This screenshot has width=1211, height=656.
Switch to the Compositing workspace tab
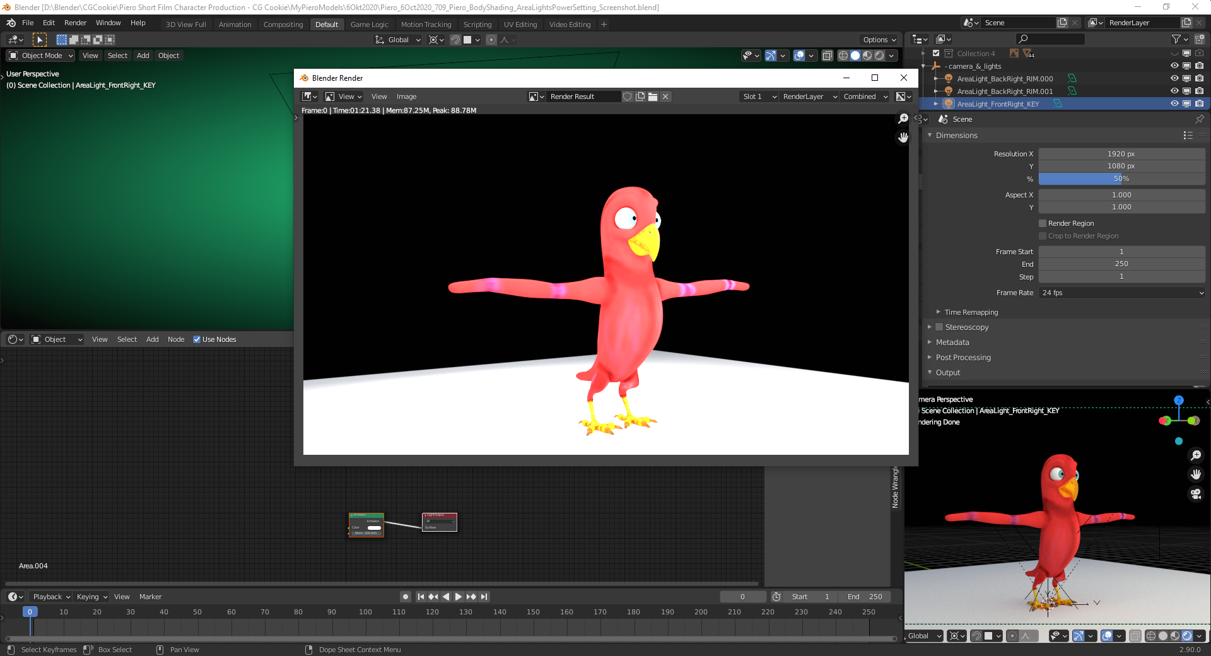(x=283, y=25)
